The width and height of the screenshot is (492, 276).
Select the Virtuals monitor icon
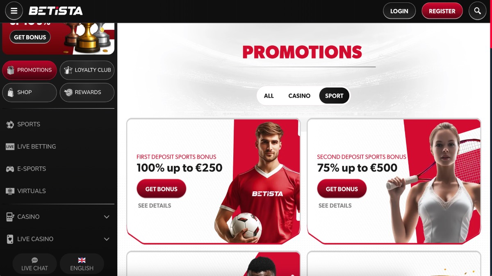click(x=10, y=191)
